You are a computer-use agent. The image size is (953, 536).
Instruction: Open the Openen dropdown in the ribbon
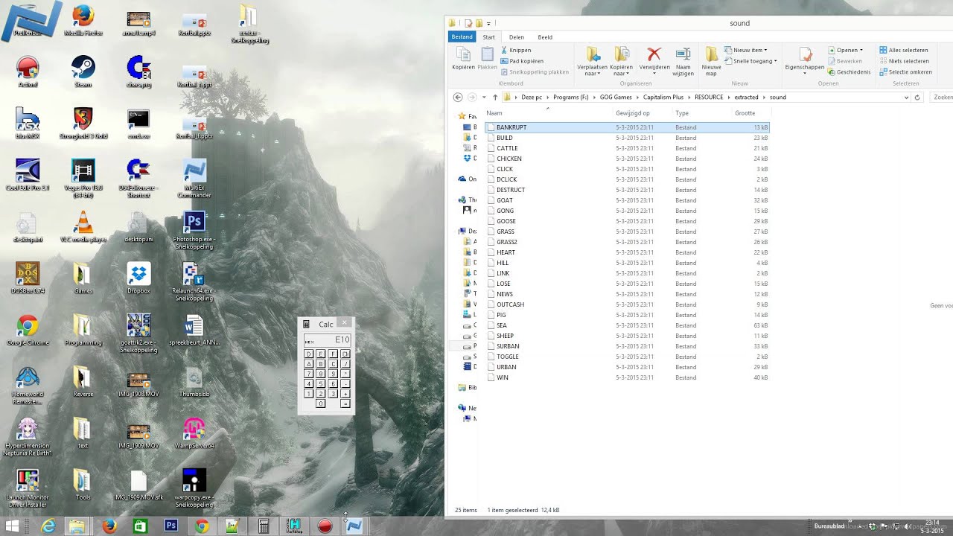pyautogui.click(x=845, y=50)
